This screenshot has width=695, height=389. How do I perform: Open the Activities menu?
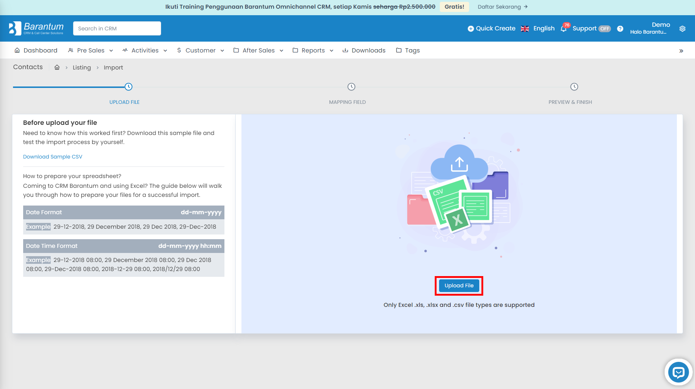[x=145, y=50]
